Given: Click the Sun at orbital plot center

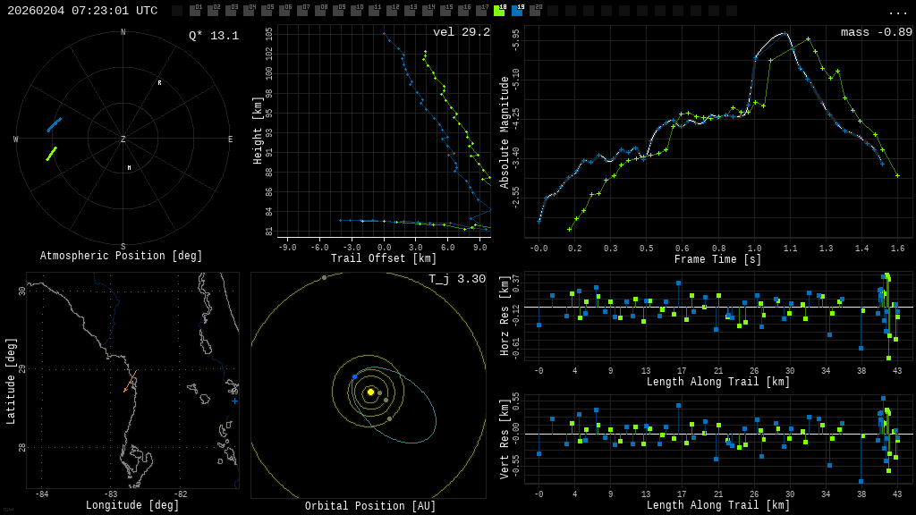Looking at the screenshot, I should pos(370,392).
